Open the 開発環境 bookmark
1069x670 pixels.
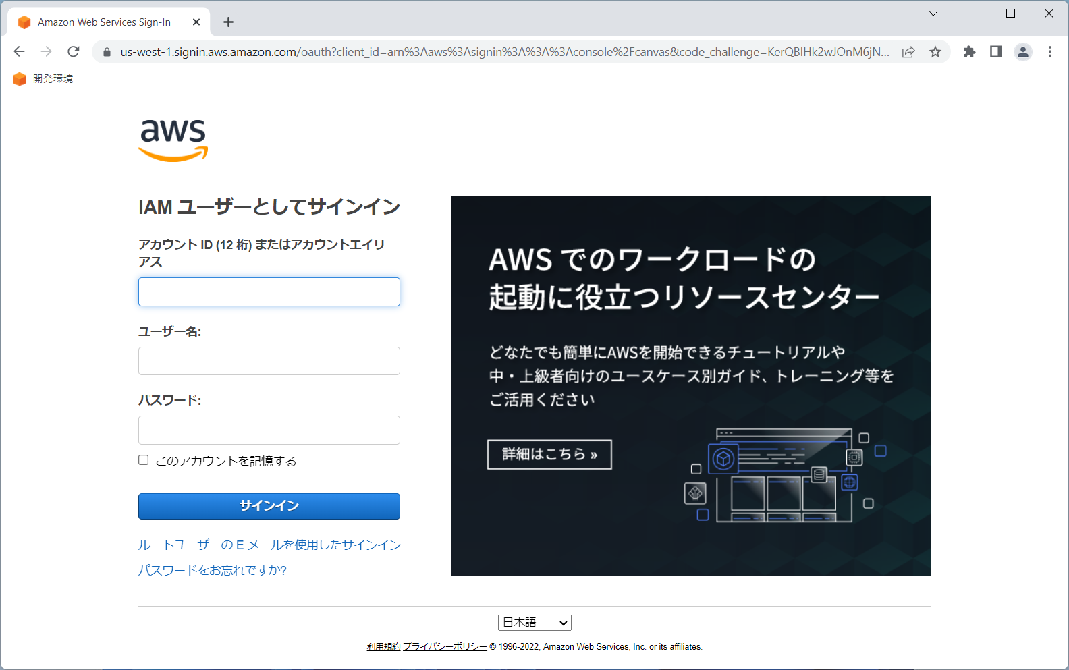pyautogui.click(x=43, y=79)
